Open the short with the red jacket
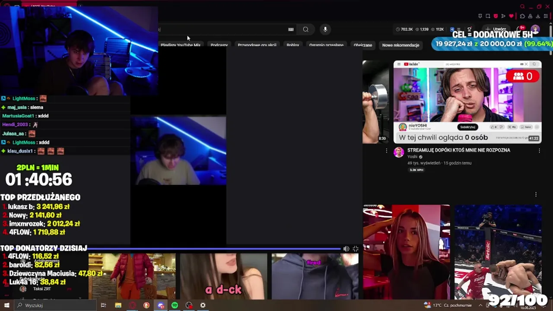This screenshot has height=311, width=553. tap(132, 276)
